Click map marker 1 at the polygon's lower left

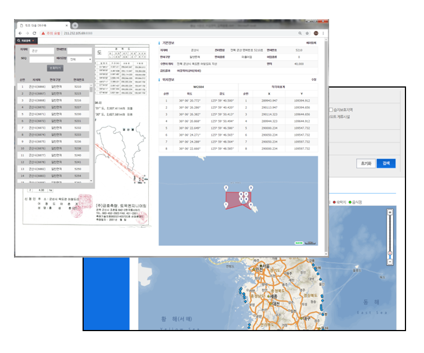tap(226, 205)
